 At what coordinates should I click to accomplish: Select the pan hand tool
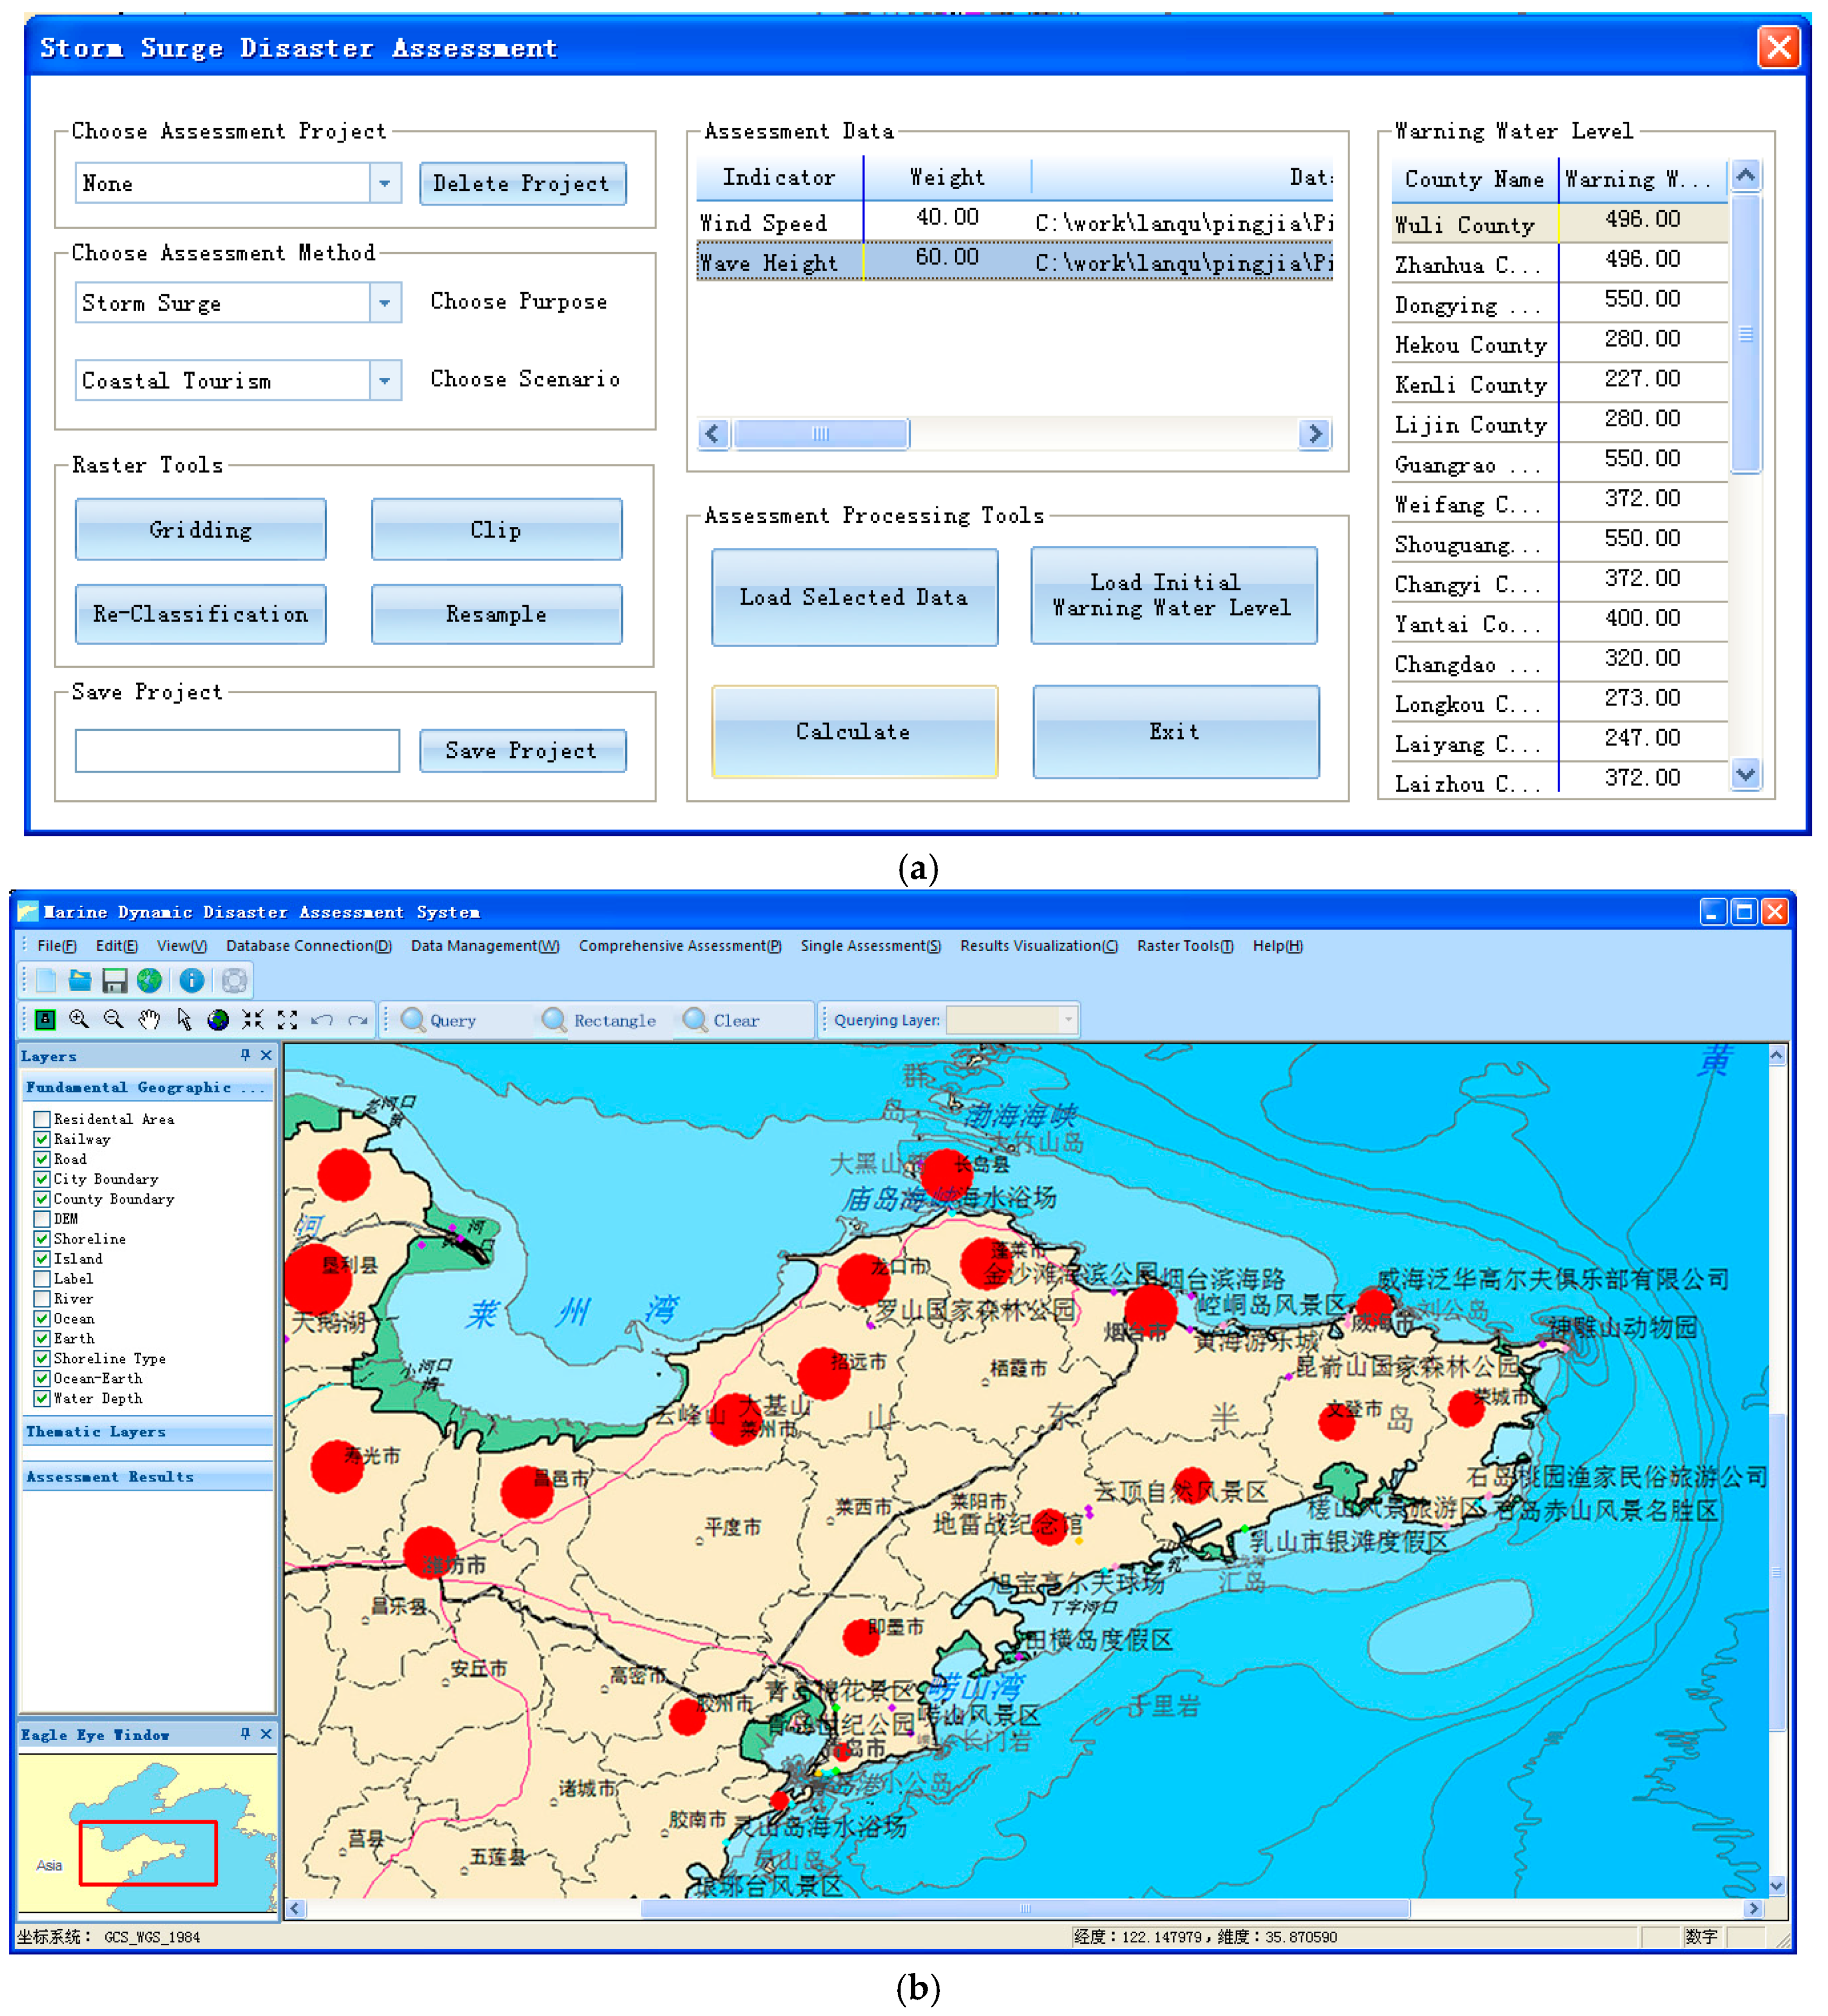tap(149, 1019)
